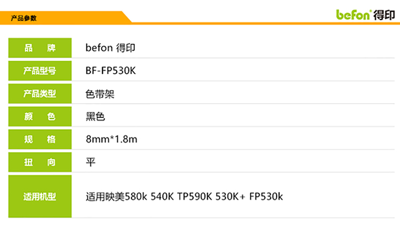Screen dimensions: 400x235
Task: Click the brand value "befon 得印"
Action: (110, 48)
